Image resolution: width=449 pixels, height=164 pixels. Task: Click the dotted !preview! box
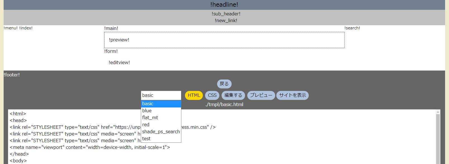[224, 40]
